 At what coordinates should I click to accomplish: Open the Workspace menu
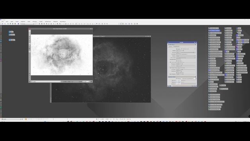click(x=48, y=22)
